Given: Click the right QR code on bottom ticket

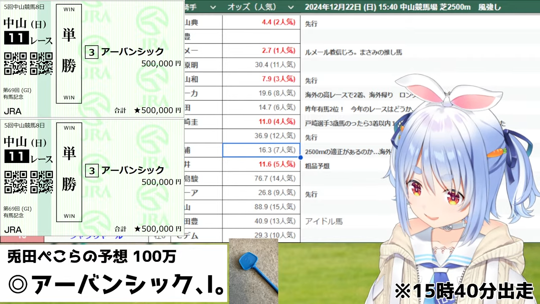Looking at the screenshot, I should (x=41, y=182).
